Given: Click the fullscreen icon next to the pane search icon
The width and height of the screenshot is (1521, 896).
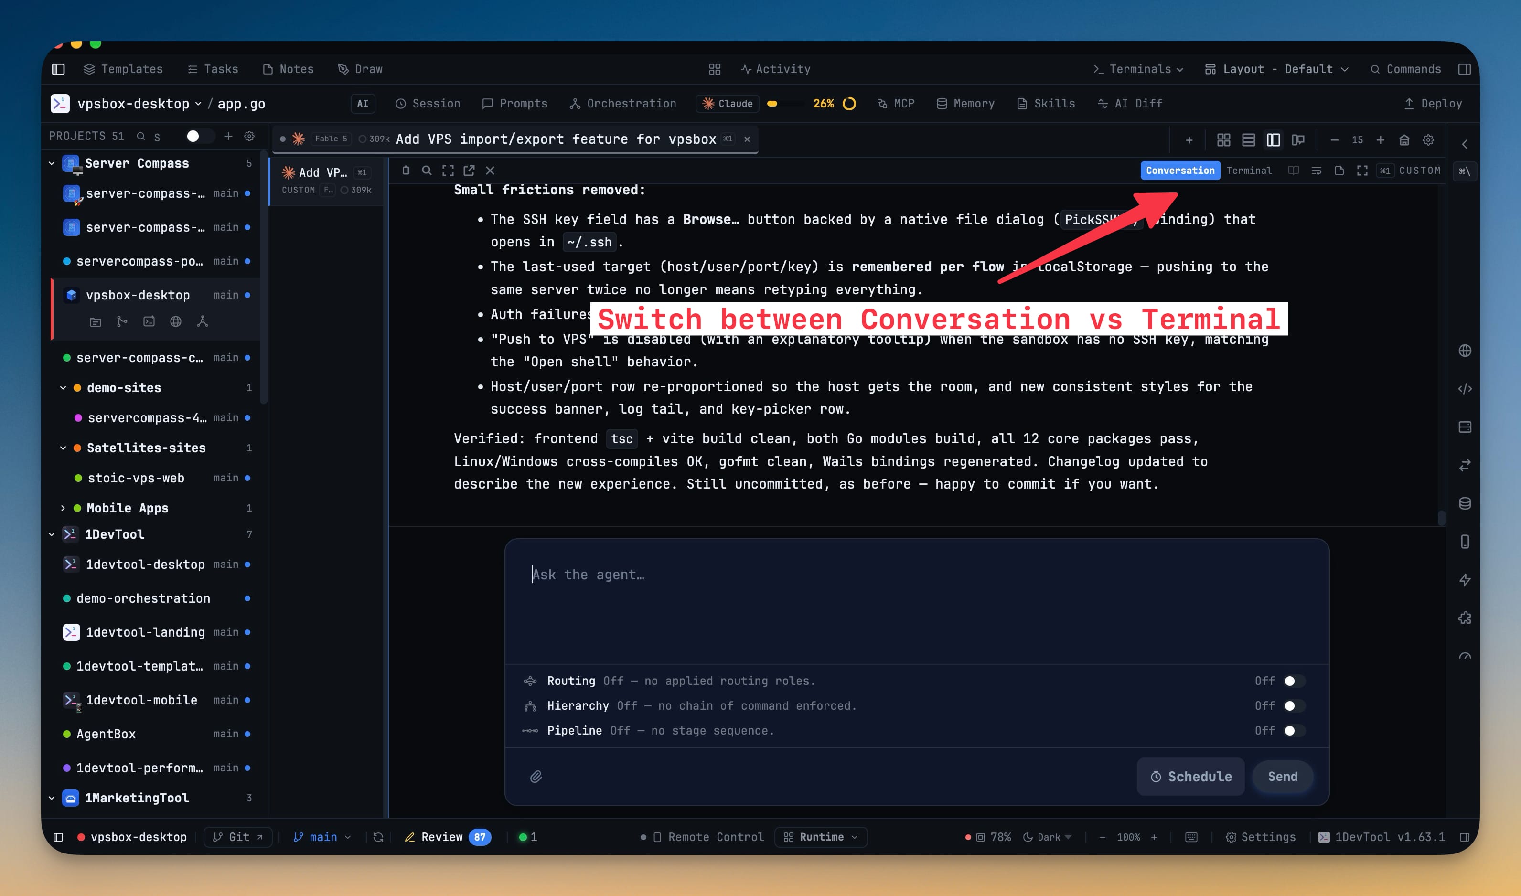Looking at the screenshot, I should [x=448, y=170].
